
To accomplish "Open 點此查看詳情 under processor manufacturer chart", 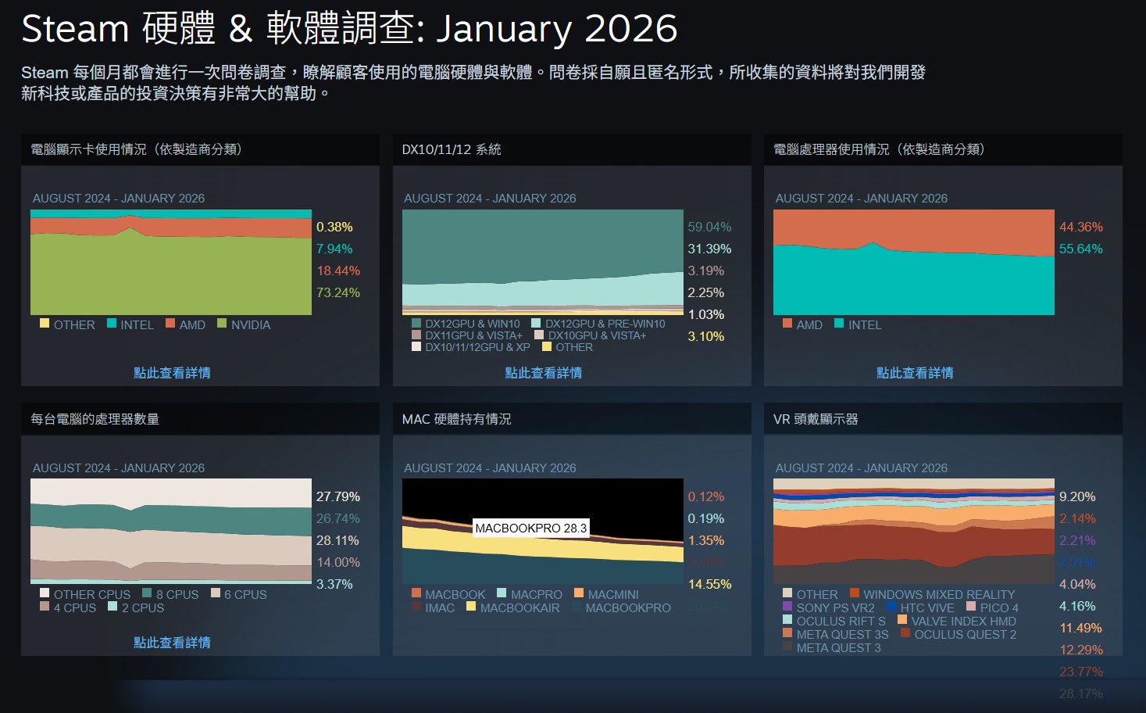I will tap(914, 374).
